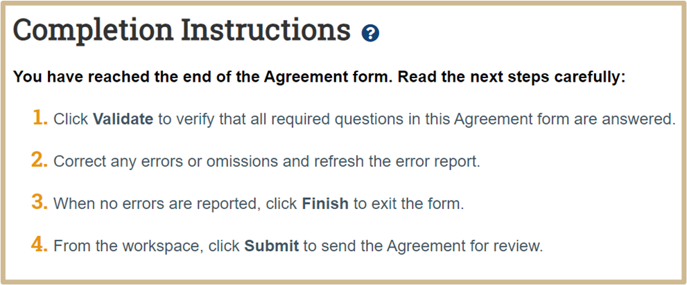Screen dimensions: 687x285
Task: Click 'Agreement form are answered' phrase
Action: point(564,120)
